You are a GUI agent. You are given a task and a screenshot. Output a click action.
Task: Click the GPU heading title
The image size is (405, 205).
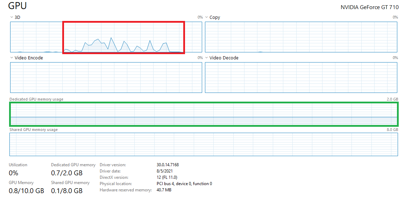click(x=17, y=6)
